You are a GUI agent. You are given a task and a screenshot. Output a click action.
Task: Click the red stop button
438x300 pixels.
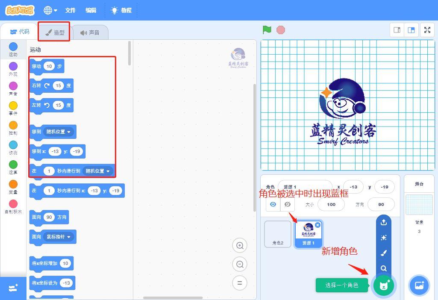[x=281, y=30]
